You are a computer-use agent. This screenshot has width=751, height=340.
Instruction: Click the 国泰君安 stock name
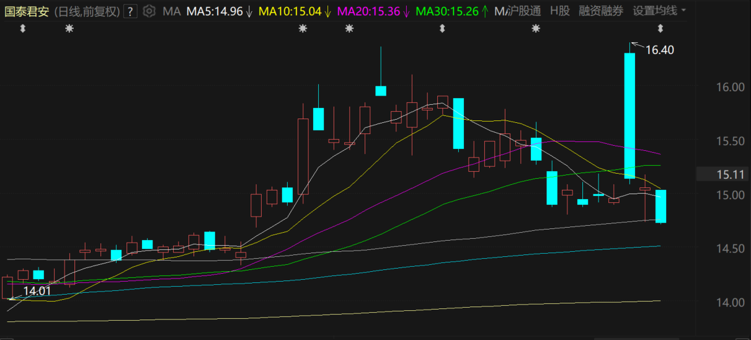pyautogui.click(x=27, y=11)
